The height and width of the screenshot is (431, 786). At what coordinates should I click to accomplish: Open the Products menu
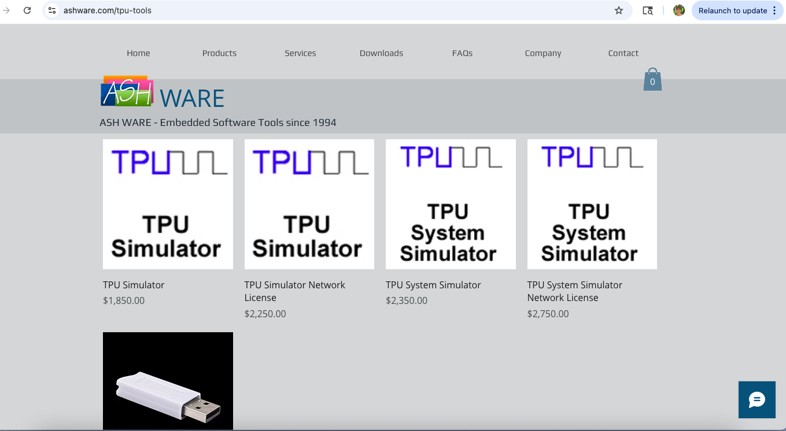(x=219, y=53)
